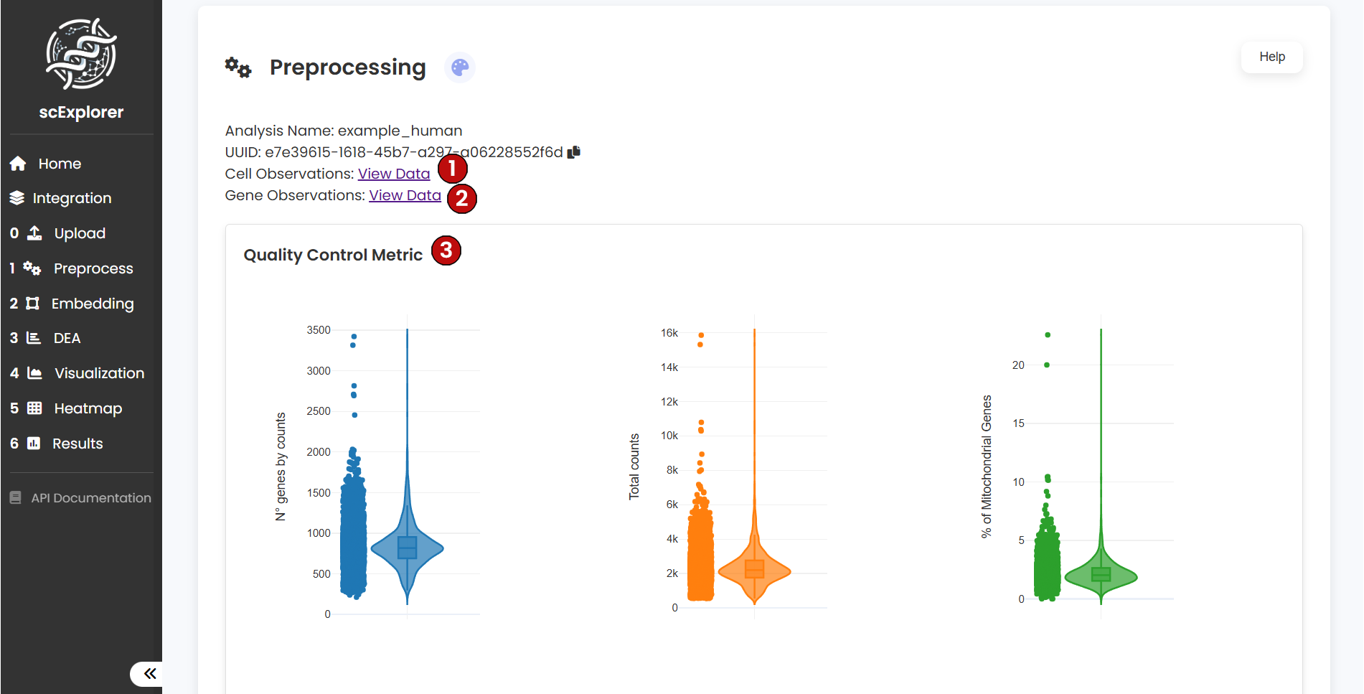Open the color palette settings icon
The image size is (1364, 694).
coord(460,67)
